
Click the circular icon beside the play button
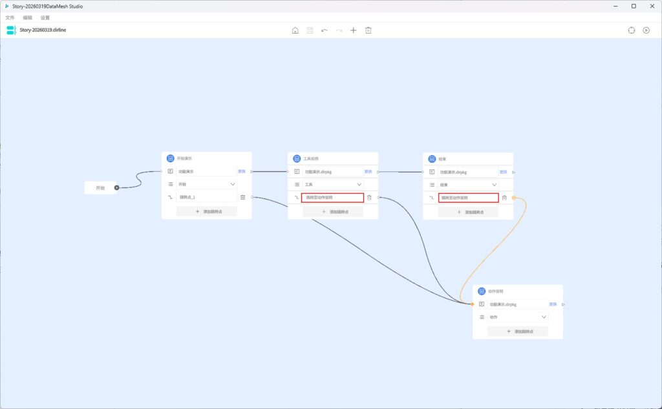tap(632, 30)
